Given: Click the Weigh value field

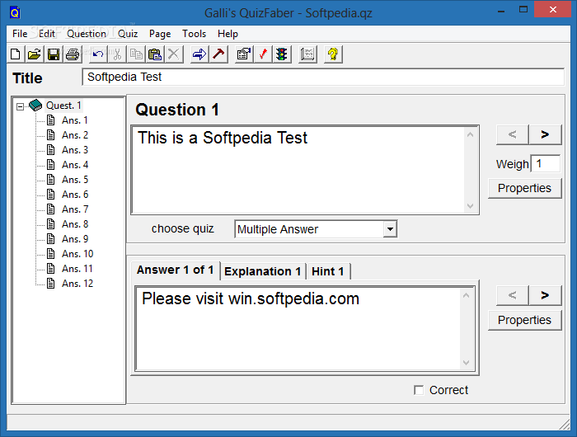Looking at the screenshot, I should pyautogui.click(x=546, y=164).
